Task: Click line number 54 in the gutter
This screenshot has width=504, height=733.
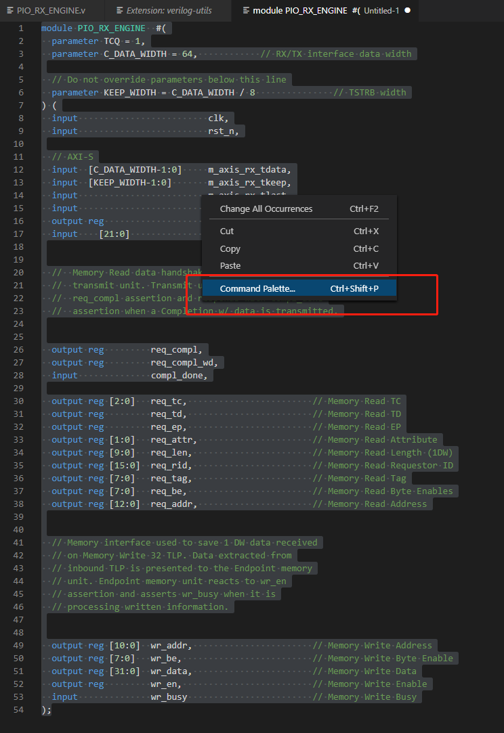Action: [18, 709]
